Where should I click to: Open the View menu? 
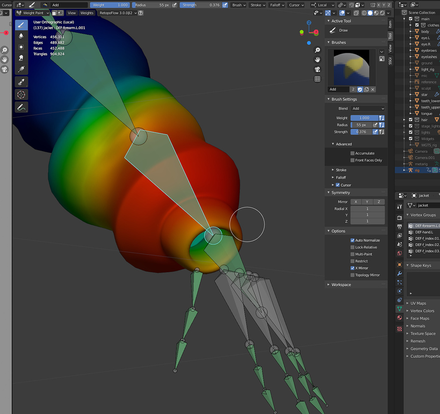point(72,13)
